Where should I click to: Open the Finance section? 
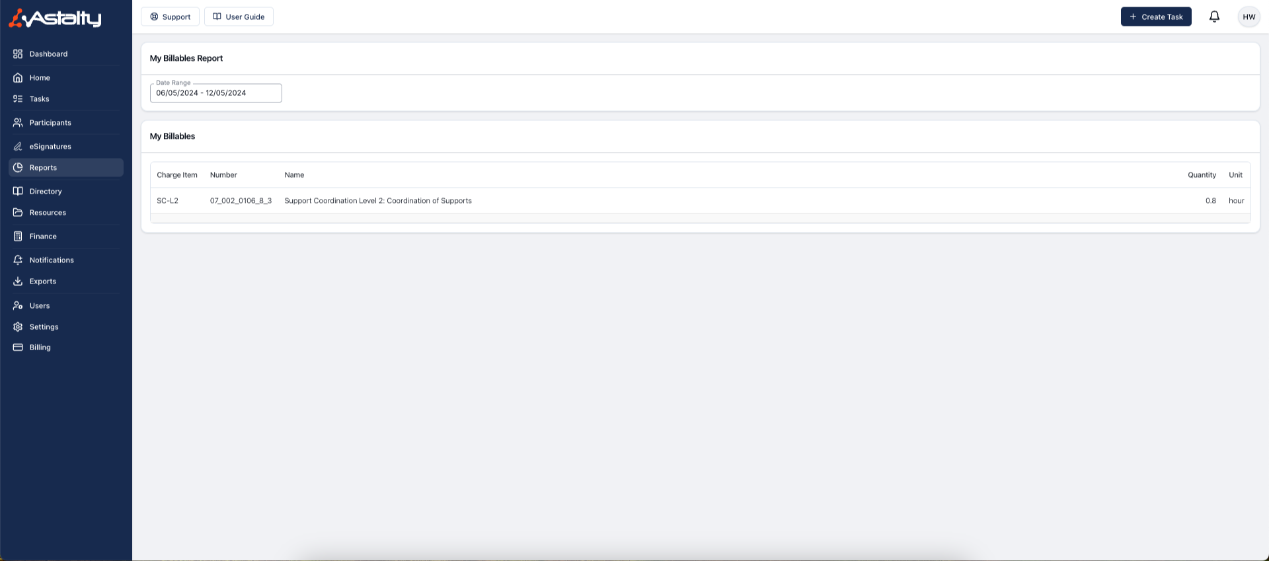click(x=43, y=237)
